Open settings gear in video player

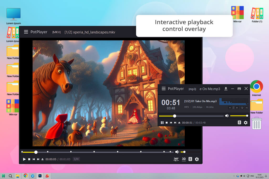197,159
